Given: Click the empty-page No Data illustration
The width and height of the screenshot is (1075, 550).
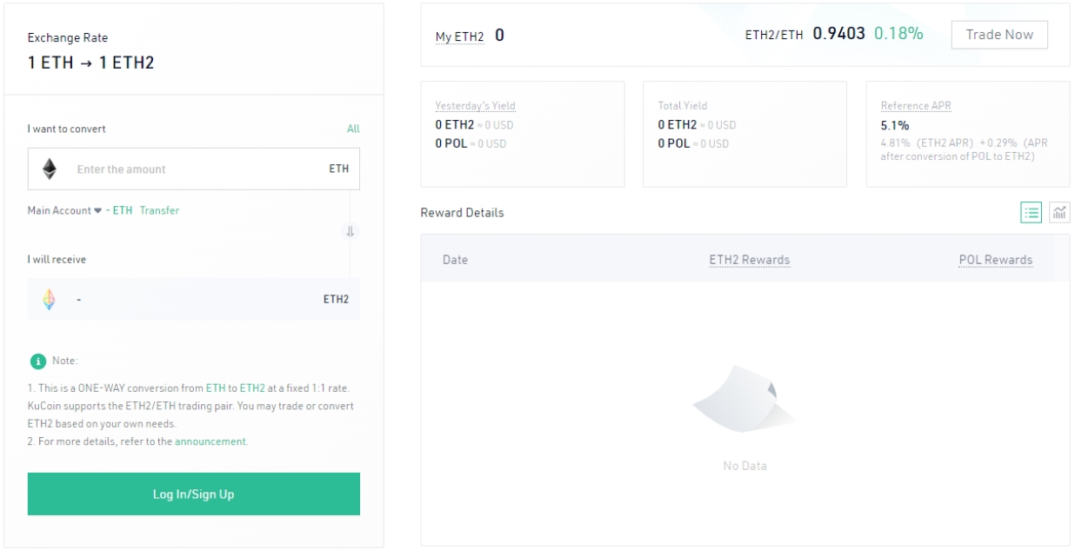Looking at the screenshot, I should pos(744,400).
